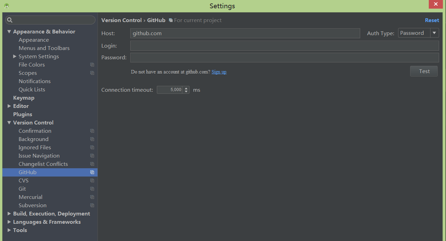
Task: Click the Reset link
Action: [x=432, y=20]
